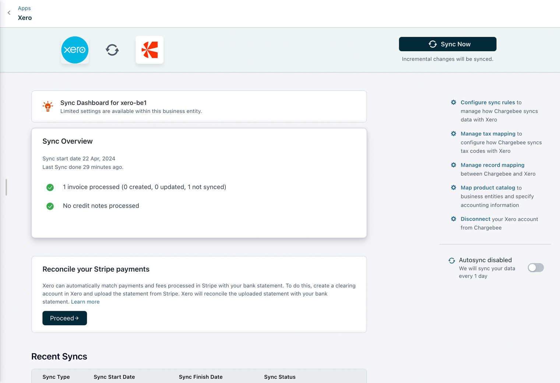
Task: Open the Apps breadcrumb link
Action: click(x=24, y=8)
